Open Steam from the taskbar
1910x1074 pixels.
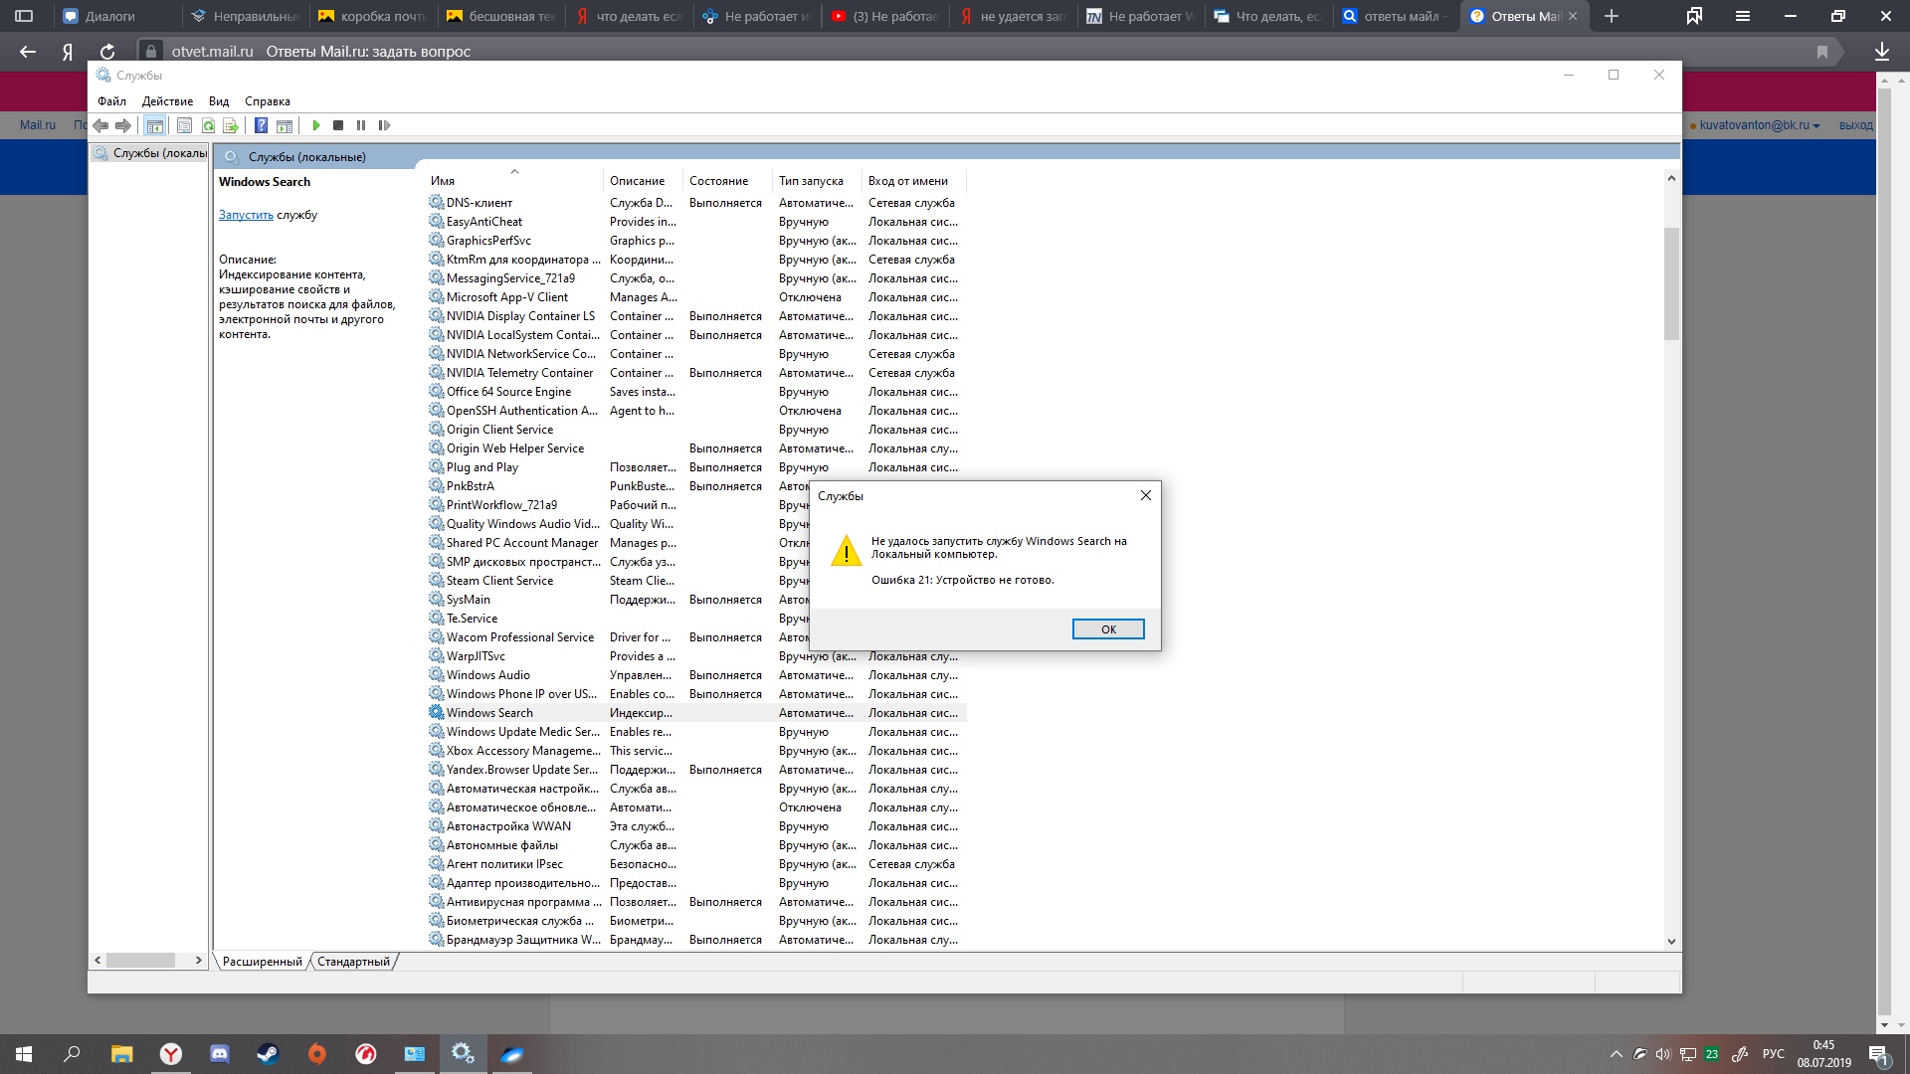268,1054
